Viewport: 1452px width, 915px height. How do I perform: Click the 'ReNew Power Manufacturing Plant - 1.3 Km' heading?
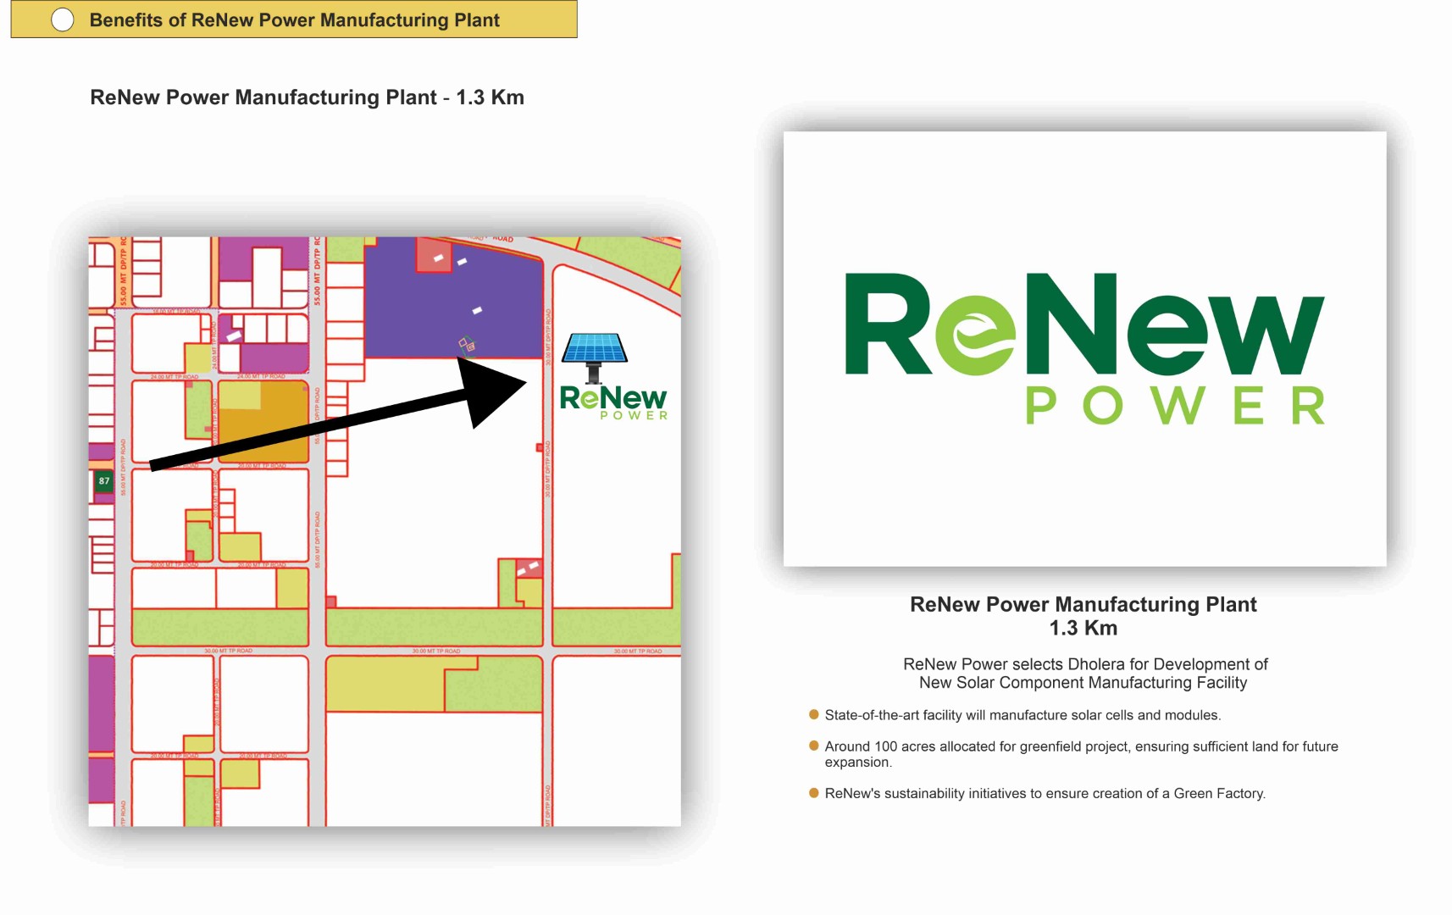[x=307, y=97]
